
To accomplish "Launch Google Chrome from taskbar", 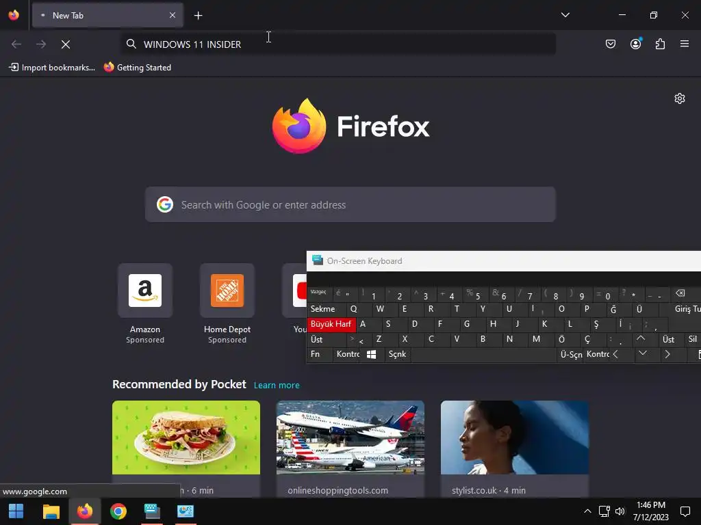I will tap(118, 511).
